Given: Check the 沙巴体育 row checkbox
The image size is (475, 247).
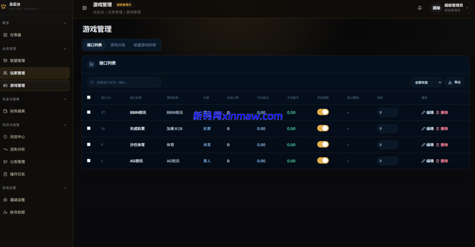Looking at the screenshot, I should click(x=89, y=145).
